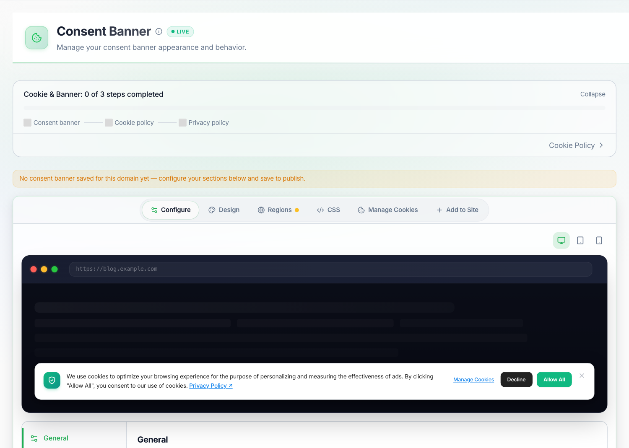The image size is (629, 448).
Task: Select General in the settings sidebar
Action: (75, 438)
